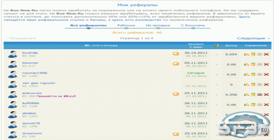This screenshot has height=140, width=274.
Task: Click the Всего рефералов: 46 text
Action: coord(137,32)
